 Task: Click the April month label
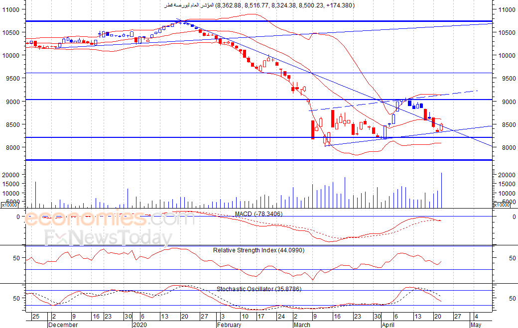(388, 325)
